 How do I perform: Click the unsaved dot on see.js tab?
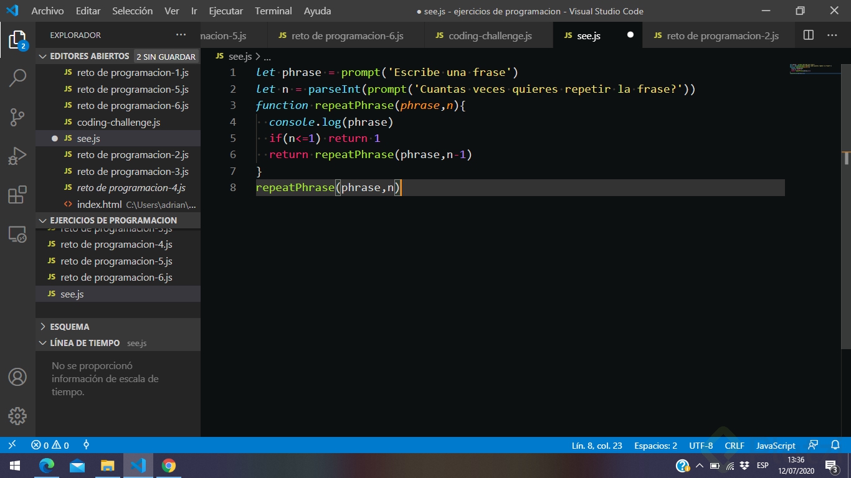[x=630, y=35]
